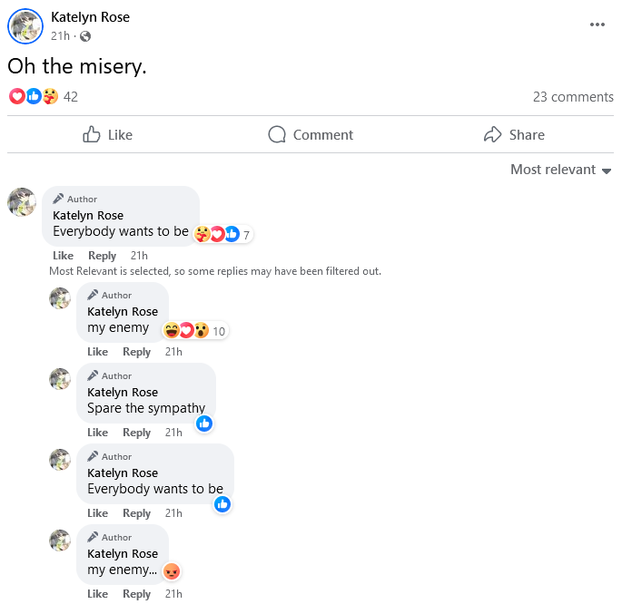
Task: Open the Most relevant sort dropdown
Action: 560,170
